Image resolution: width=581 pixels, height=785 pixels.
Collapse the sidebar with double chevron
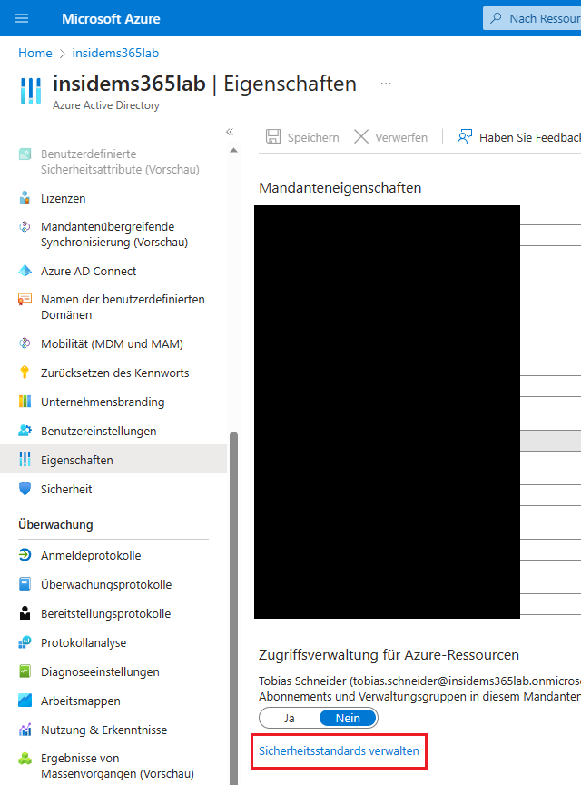tap(230, 132)
